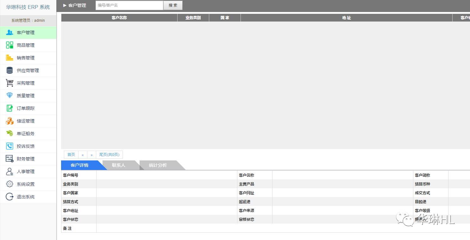Viewport: 470px width, 240px height.
Task: Open the shopping cart 采购管理 icon
Action: pos(9,83)
